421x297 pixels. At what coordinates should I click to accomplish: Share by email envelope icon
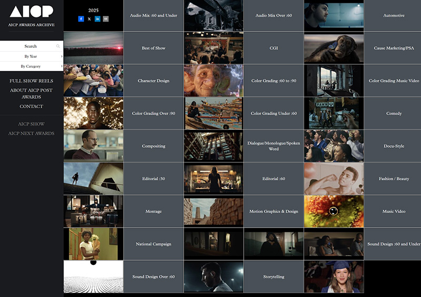coord(106,19)
